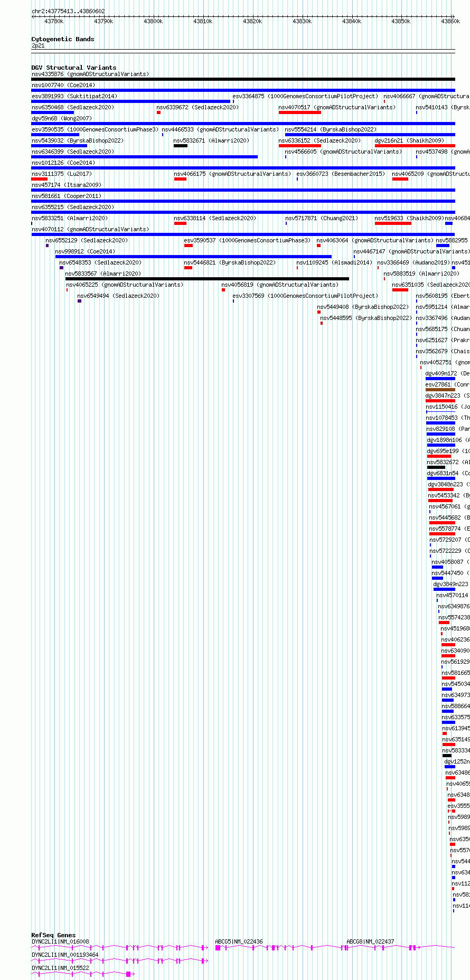The height and width of the screenshot is (980, 470).
Task: Open variant nsv5554214 (ByrskaBishop2022)
Action: [331, 129]
